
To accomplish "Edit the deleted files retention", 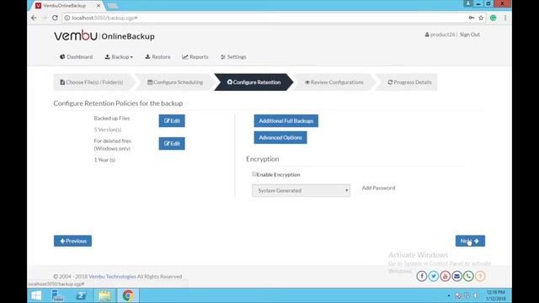I will coord(172,144).
